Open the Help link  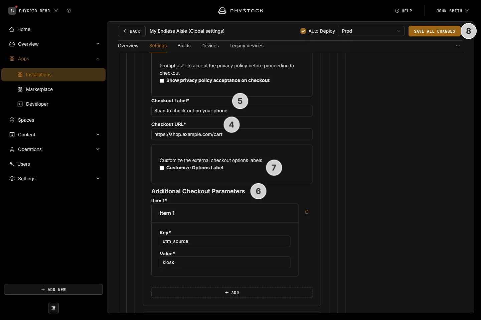pos(404,11)
